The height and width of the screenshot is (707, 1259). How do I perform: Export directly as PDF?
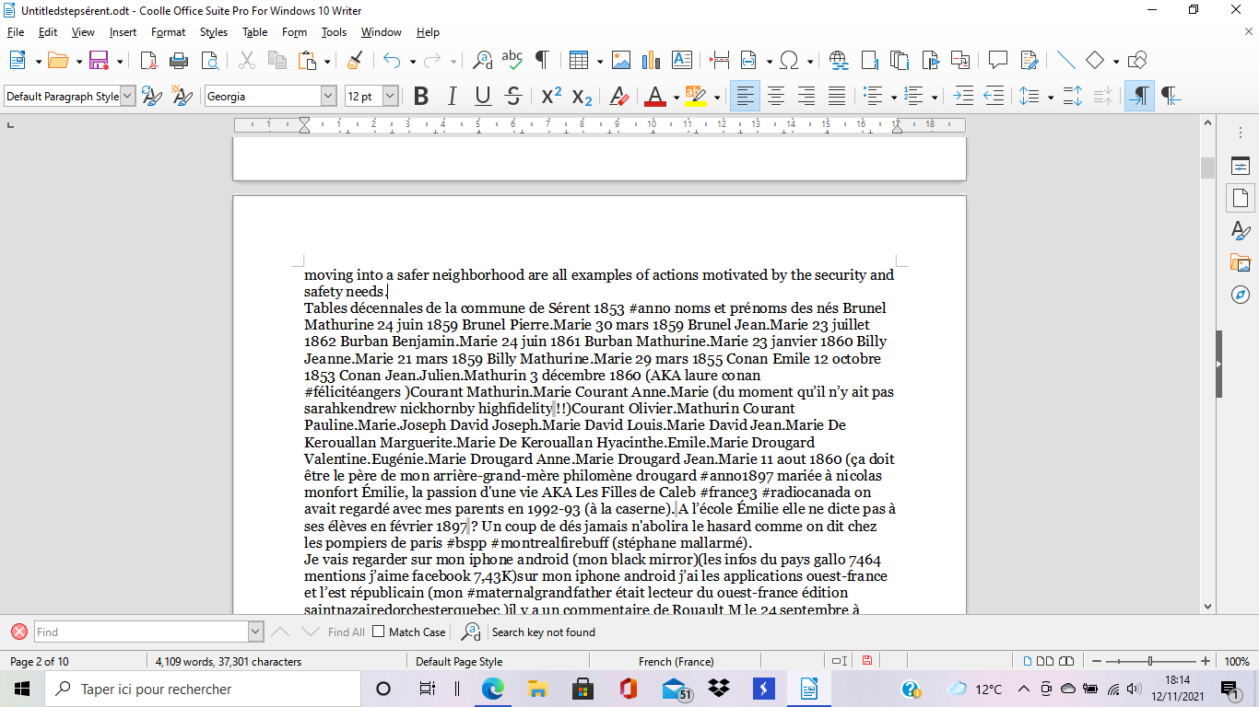pyautogui.click(x=148, y=61)
